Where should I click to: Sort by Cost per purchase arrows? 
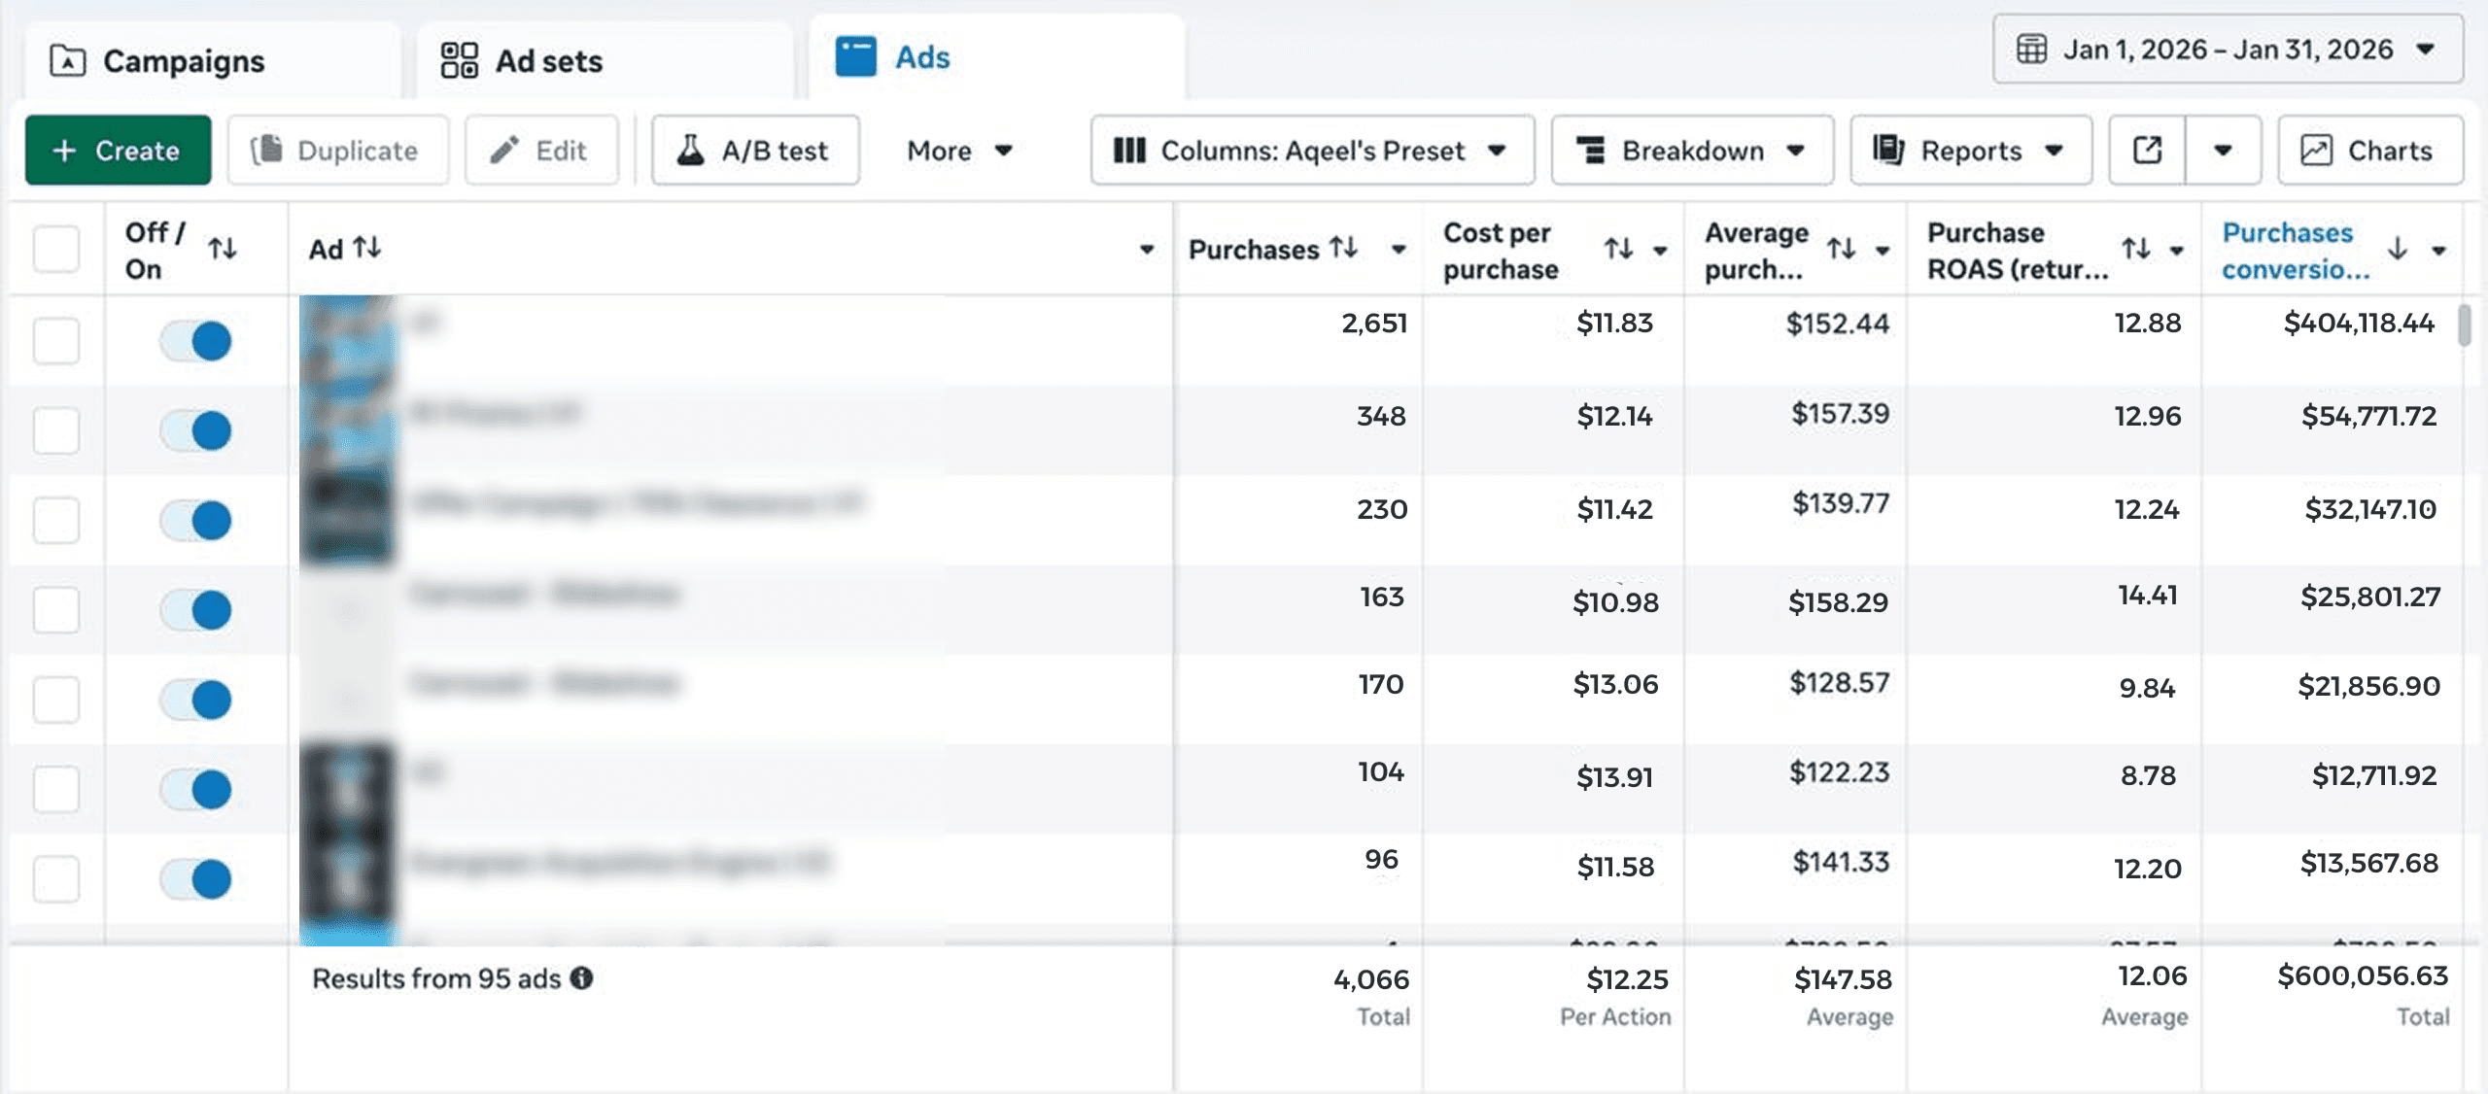[x=1618, y=250]
